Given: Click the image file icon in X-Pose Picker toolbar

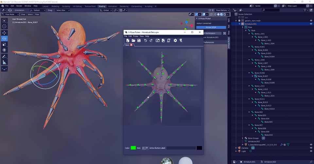Looking at the screenshot, I should [163, 40].
